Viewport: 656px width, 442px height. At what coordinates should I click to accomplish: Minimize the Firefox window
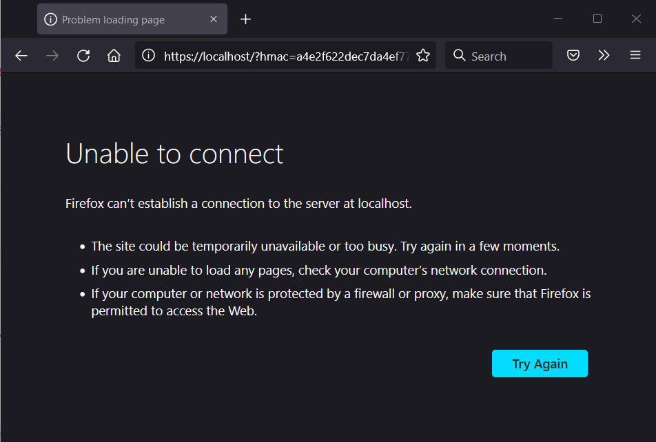click(558, 19)
